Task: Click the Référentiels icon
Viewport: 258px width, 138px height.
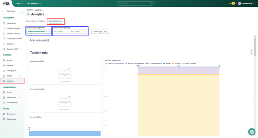Action: point(4,97)
